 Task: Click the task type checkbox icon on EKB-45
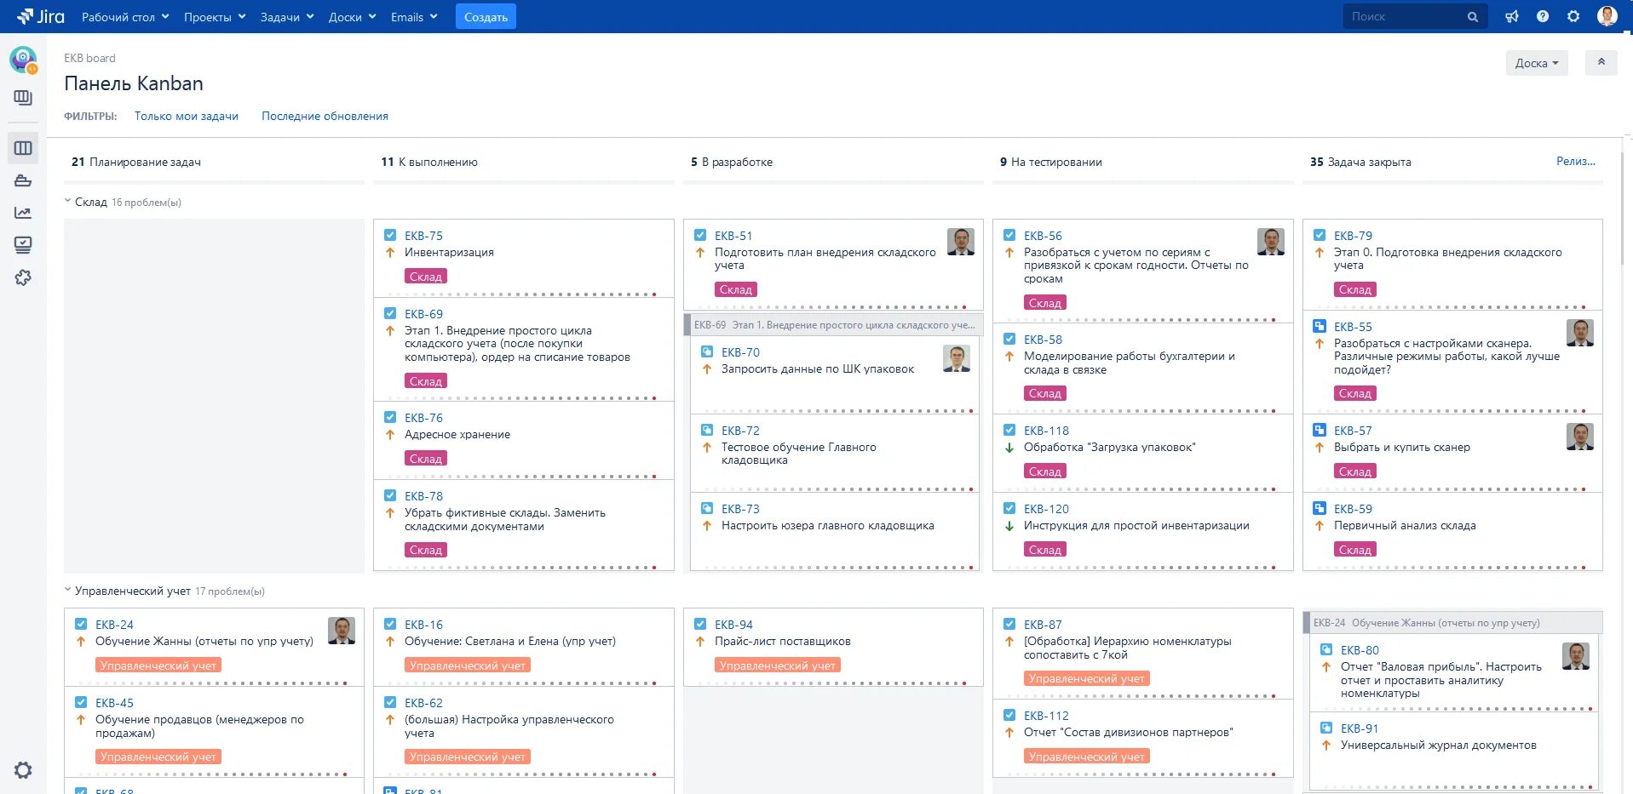pos(81,703)
